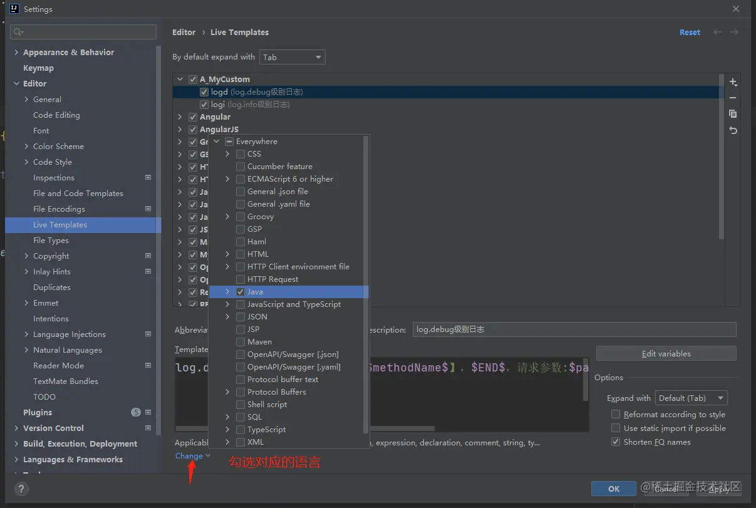
Task: Click the project-level icon beside Copyright
Action: (148, 256)
